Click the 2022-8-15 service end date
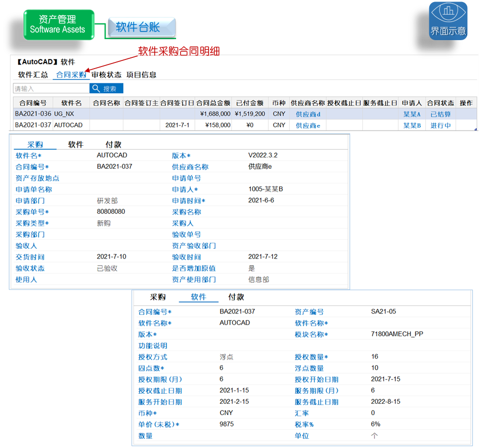479x447 pixels. 386,401
